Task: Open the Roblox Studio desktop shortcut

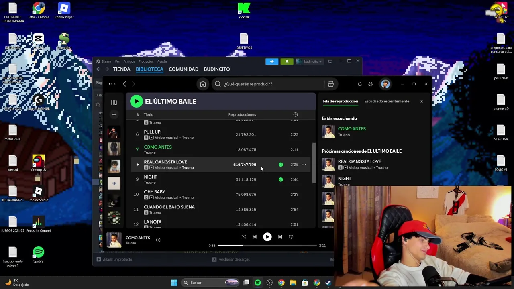Action: tap(39, 193)
